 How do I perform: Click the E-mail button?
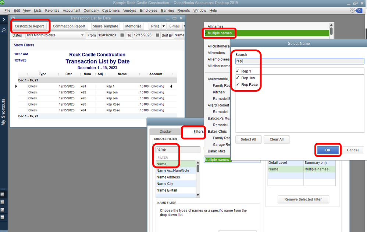(x=174, y=26)
